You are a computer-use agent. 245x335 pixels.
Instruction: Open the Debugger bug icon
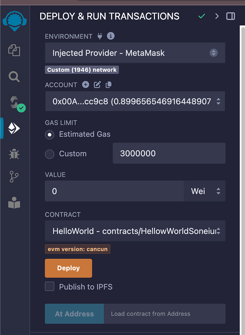(x=14, y=154)
